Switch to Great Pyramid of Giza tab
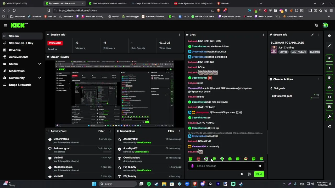 pyautogui.click(x=193, y=3)
